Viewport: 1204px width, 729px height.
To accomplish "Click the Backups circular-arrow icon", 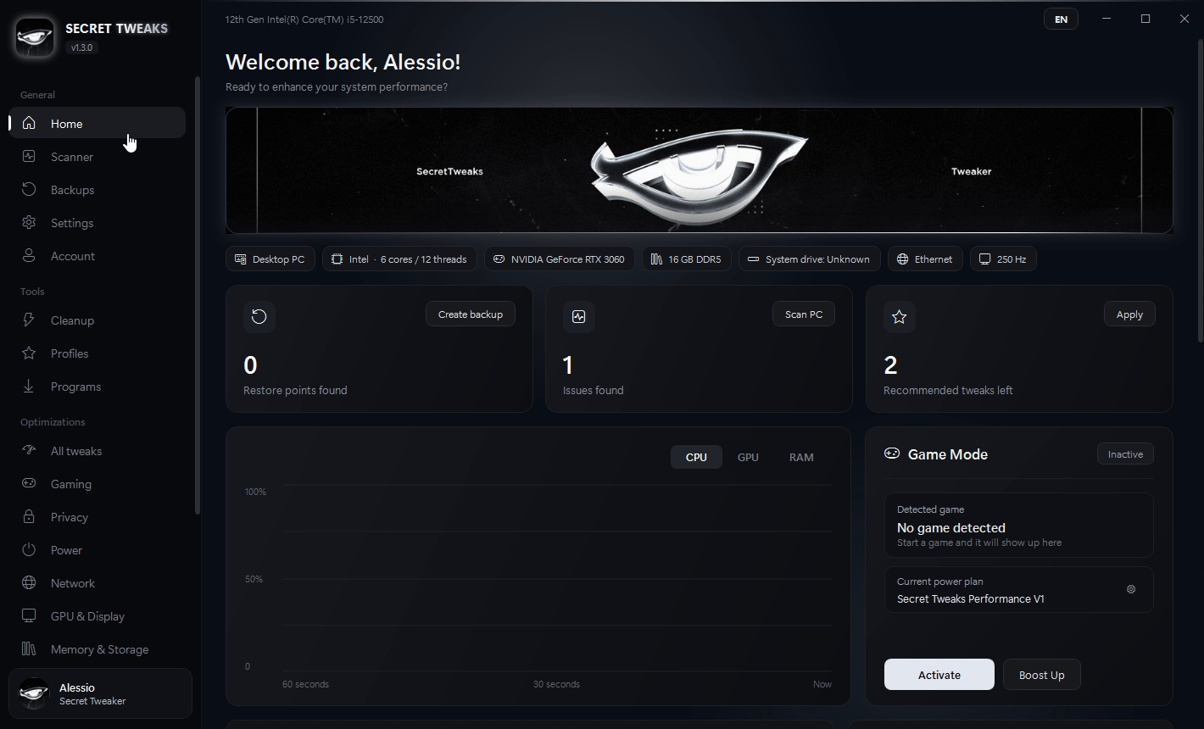I will point(29,190).
